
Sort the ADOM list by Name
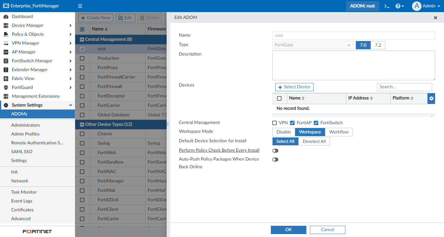[x=100, y=29]
